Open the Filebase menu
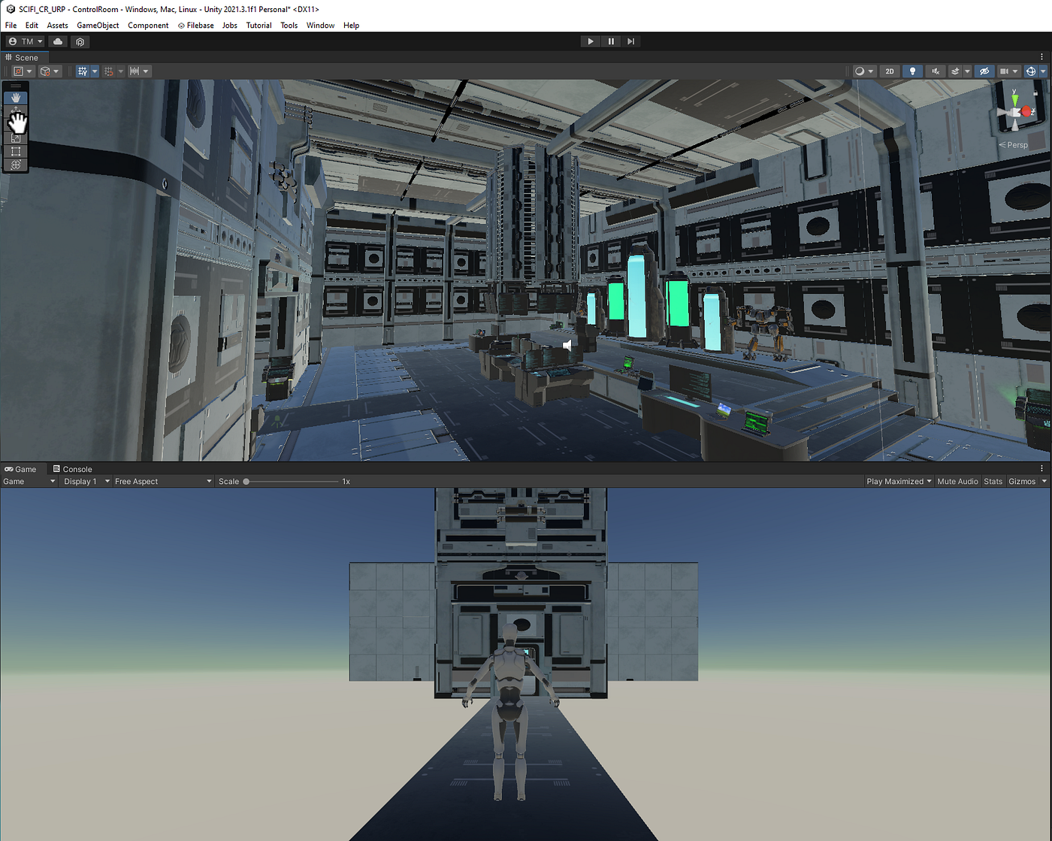The height and width of the screenshot is (841, 1052). click(x=195, y=25)
